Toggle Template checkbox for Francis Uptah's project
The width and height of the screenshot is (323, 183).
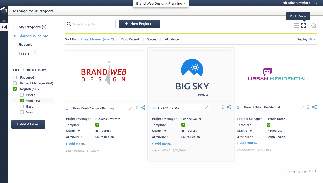[x=268, y=125]
